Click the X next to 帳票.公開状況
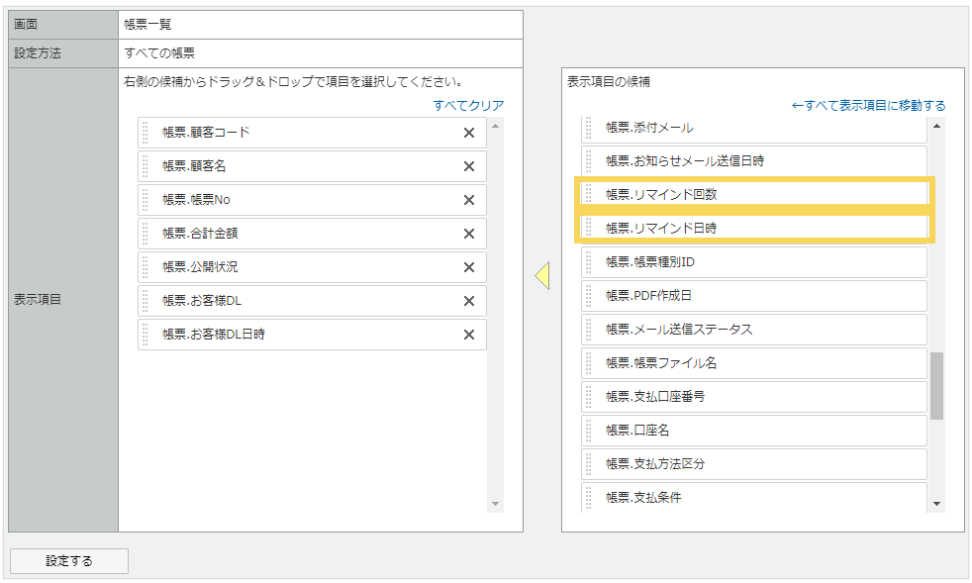 coord(469,267)
